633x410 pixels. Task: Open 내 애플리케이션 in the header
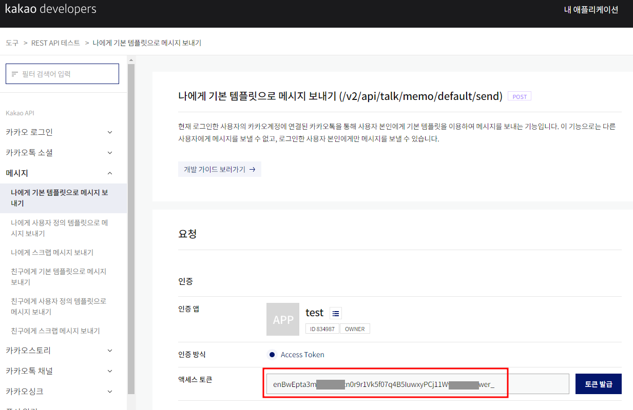pos(591,9)
